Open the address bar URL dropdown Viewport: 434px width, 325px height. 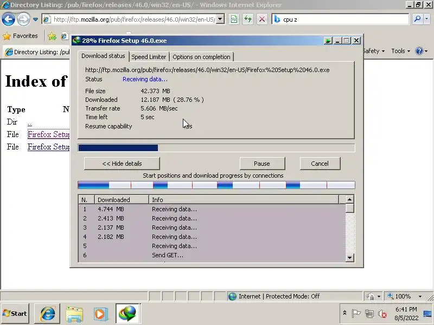click(x=220, y=19)
